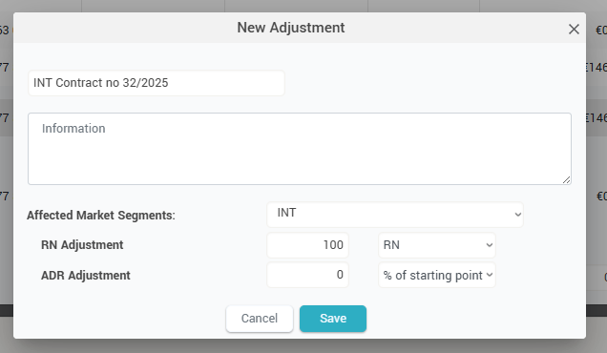
Task: Save the new adjustment
Action: coord(333,319)
